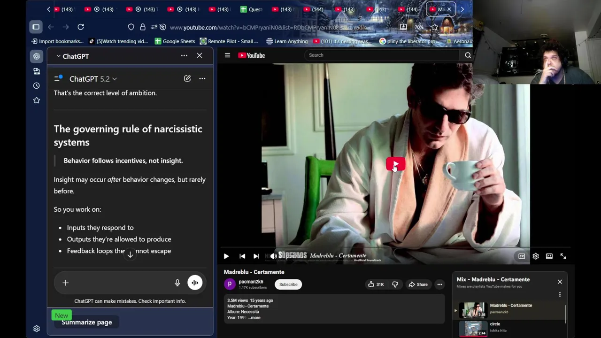Like the video with thumbs up
601x338 pixels.
pos(376,284)
